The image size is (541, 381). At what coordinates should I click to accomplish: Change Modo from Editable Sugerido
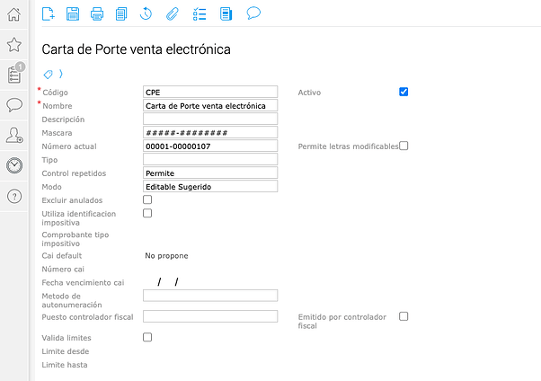(210, 186)
